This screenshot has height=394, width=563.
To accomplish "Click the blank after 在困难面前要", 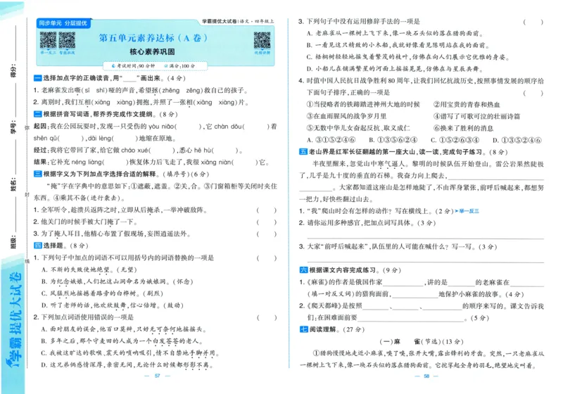I will [410, 318].
